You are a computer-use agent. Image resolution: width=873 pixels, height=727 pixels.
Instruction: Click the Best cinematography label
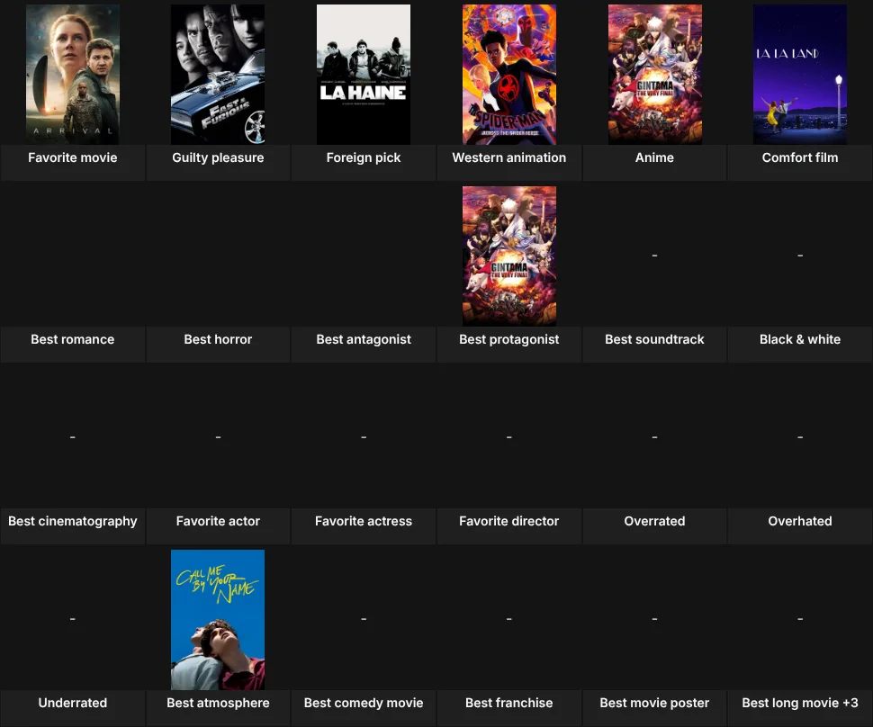(x=72, y=521)
